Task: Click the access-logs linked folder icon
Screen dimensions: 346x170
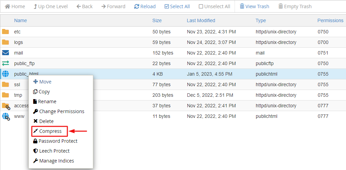Action: tap(6, 106)
